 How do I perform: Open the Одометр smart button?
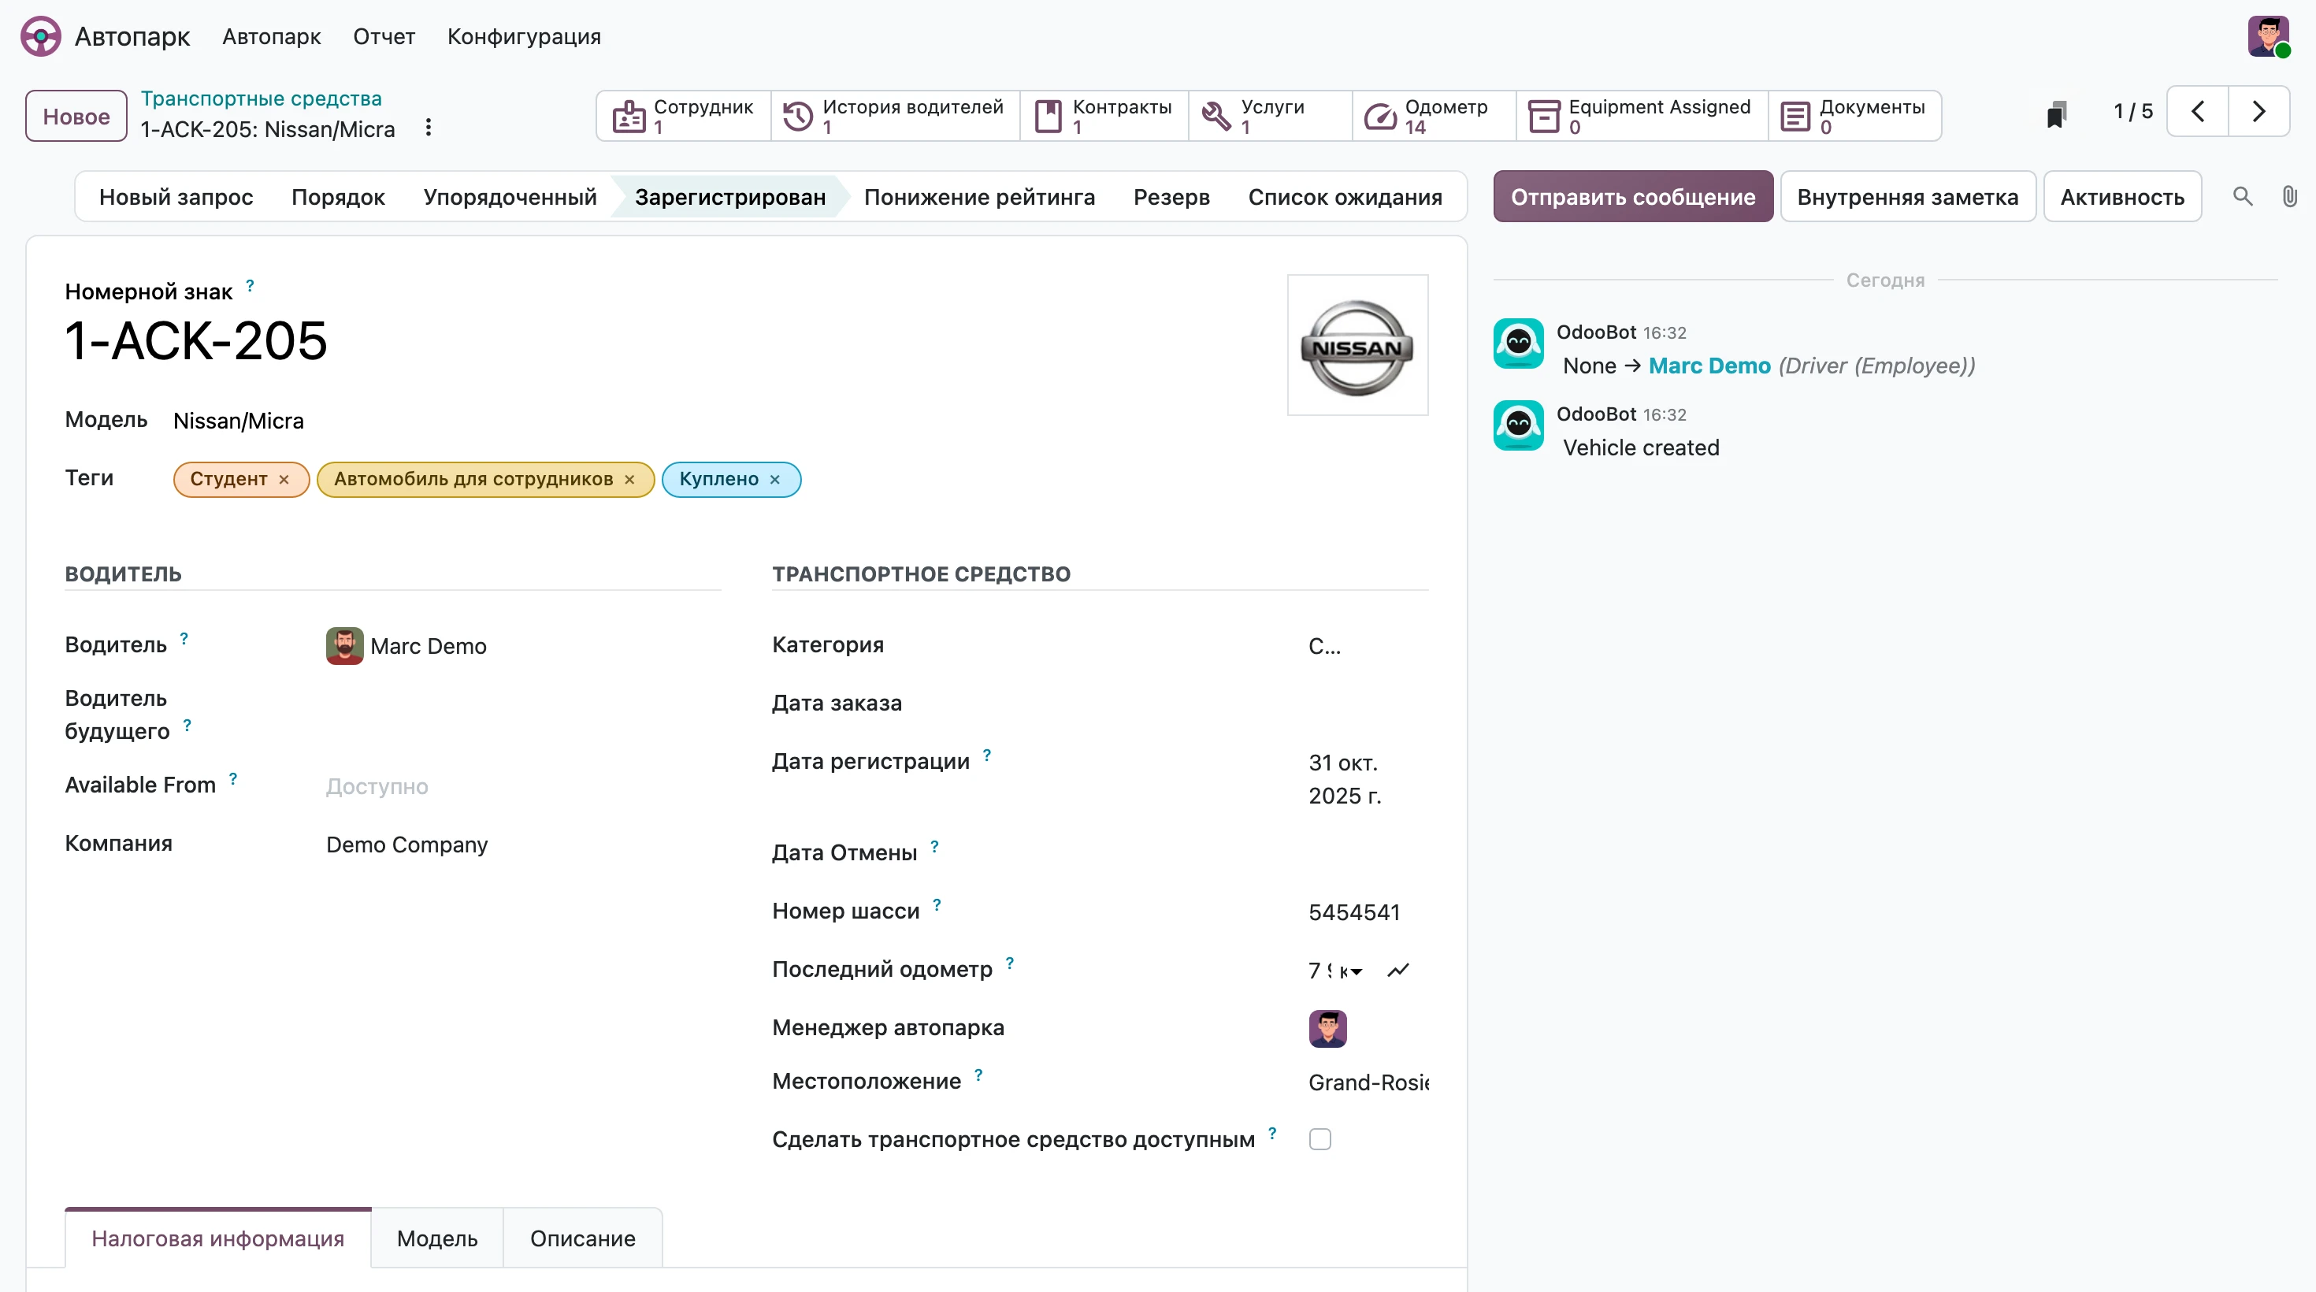pos(1433,116)
